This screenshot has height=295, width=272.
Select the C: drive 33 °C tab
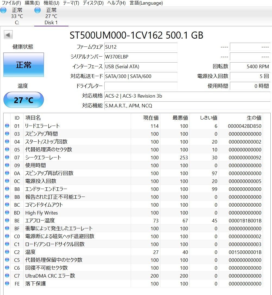(x=17, y=16)
